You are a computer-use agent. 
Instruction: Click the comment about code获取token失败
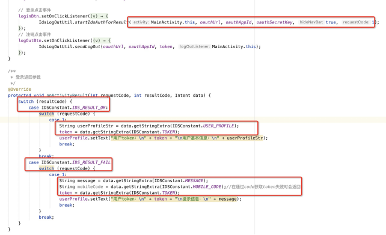(x=263, y=187)
